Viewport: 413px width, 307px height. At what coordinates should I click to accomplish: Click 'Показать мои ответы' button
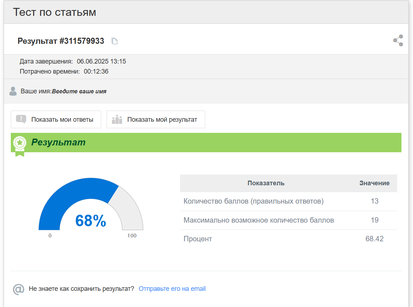pos(56,120)
